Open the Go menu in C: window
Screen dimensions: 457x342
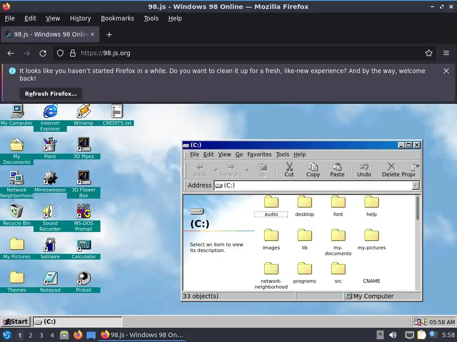pos(239,155)
